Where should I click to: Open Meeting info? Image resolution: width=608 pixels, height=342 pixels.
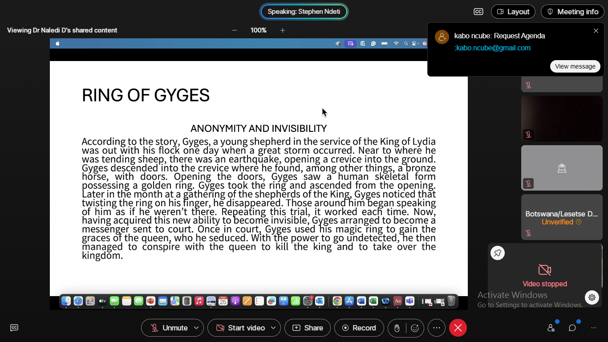pyautogui.click(x=572, y=12)
